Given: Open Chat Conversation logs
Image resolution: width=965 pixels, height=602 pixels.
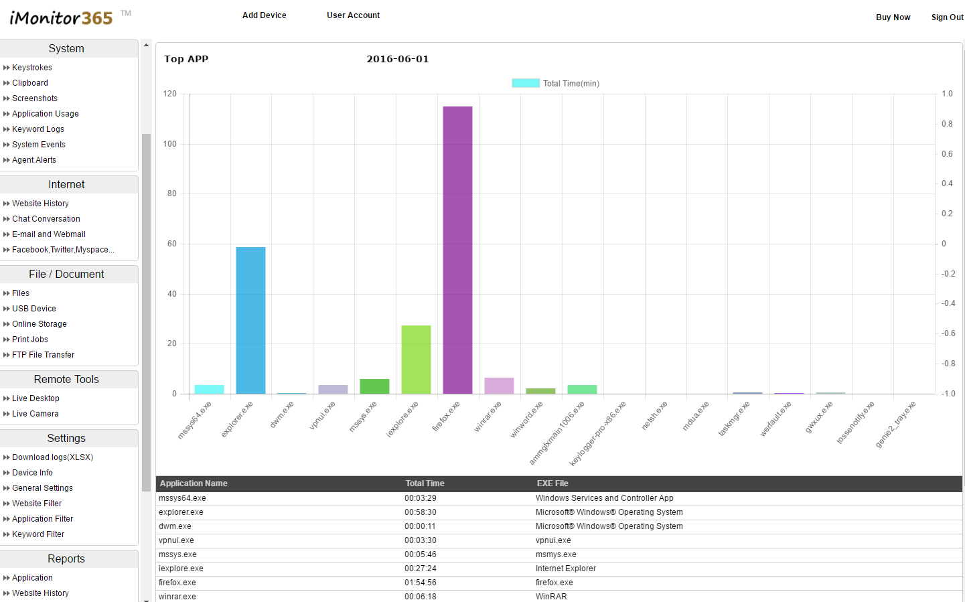Looking at the screenshot, I should [x=46, y=218].
